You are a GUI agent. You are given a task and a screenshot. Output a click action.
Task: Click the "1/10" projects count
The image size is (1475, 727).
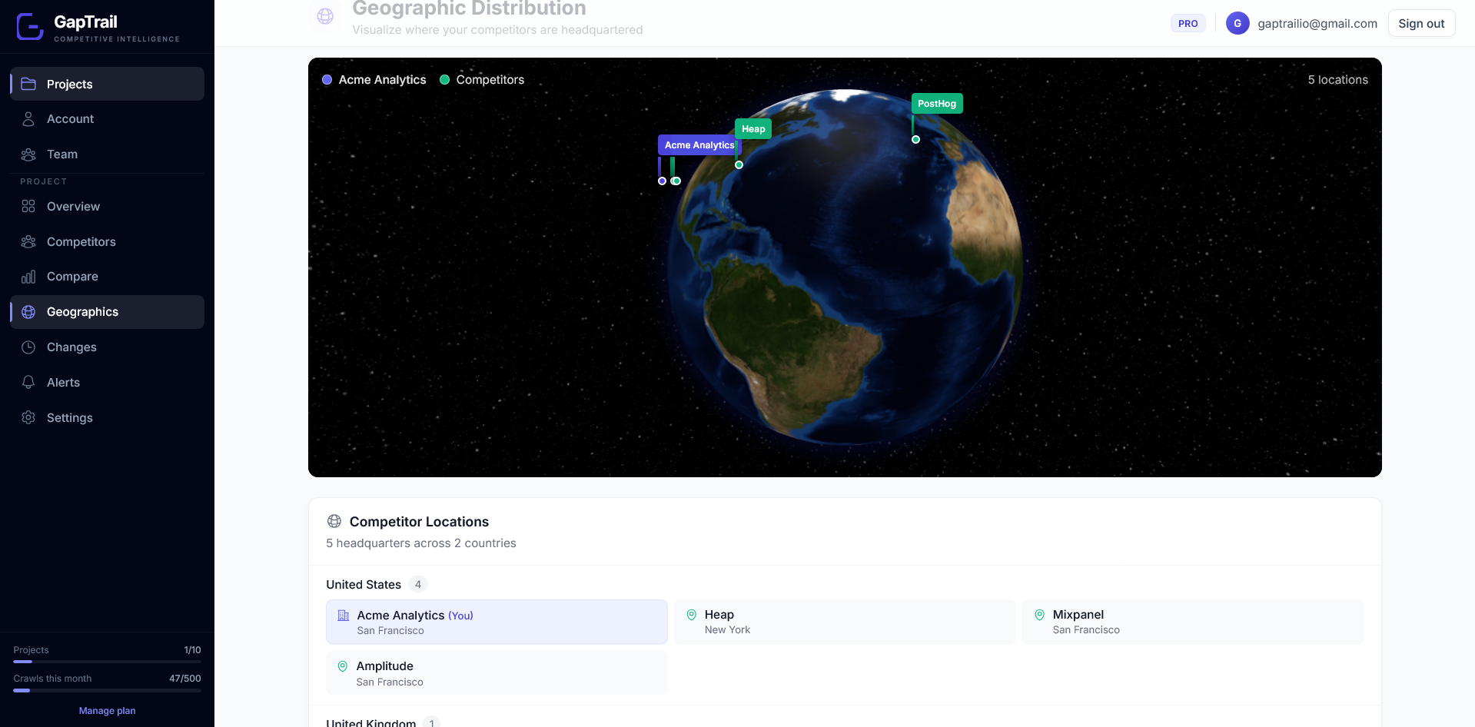pos(192,650)
